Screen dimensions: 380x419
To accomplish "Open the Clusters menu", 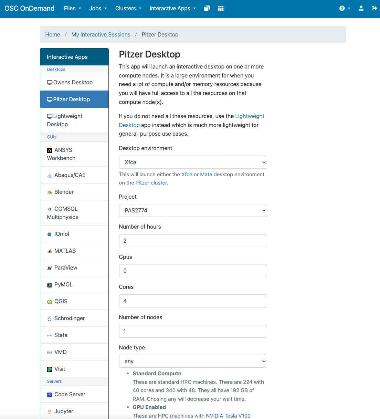I will [x=128, y=8].
